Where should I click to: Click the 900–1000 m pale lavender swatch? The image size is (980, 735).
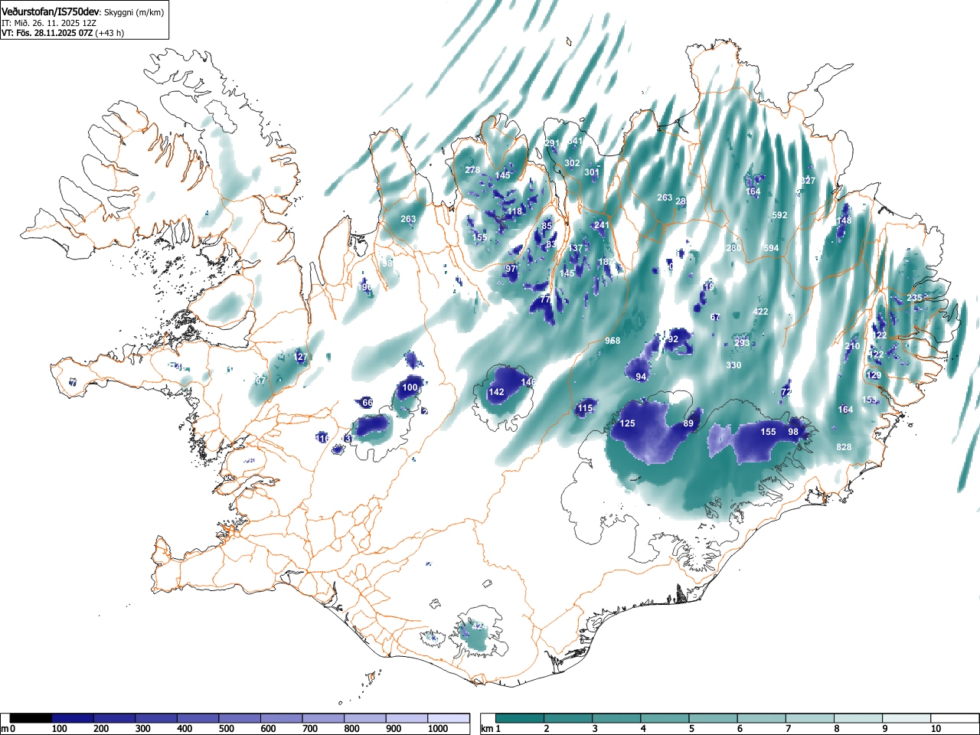[x=407, y=718]
